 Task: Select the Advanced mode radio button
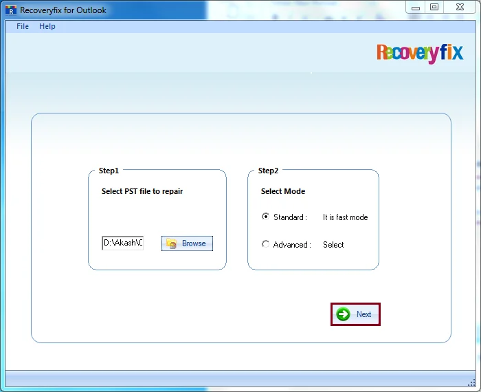[266, 244]
